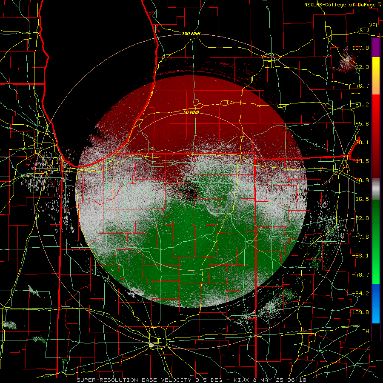Click the -78.7 velocity scale value
Image resolution: width=383 pixels, height=383 pixels.
coord(360,275)
